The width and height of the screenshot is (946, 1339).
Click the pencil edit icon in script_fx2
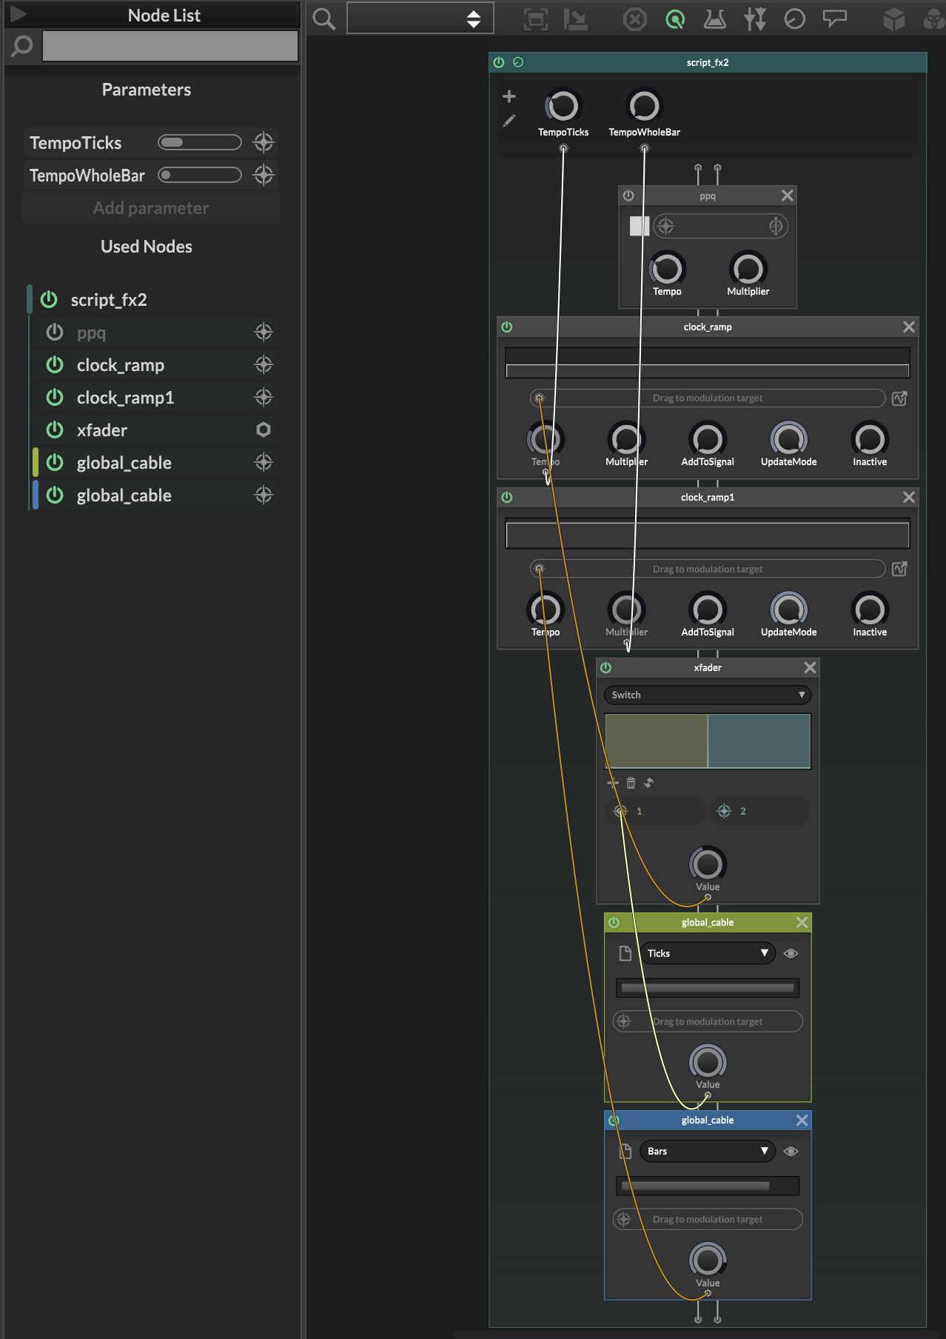coord(509,121)
